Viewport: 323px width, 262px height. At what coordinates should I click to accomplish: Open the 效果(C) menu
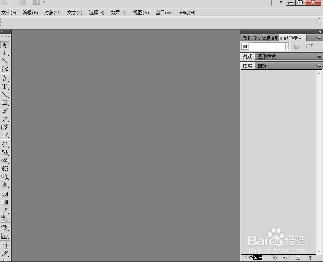point(119,13)
